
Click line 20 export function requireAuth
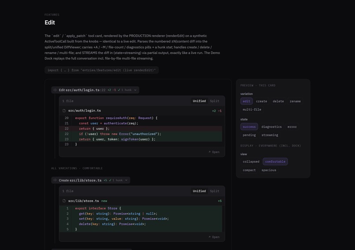141,118
